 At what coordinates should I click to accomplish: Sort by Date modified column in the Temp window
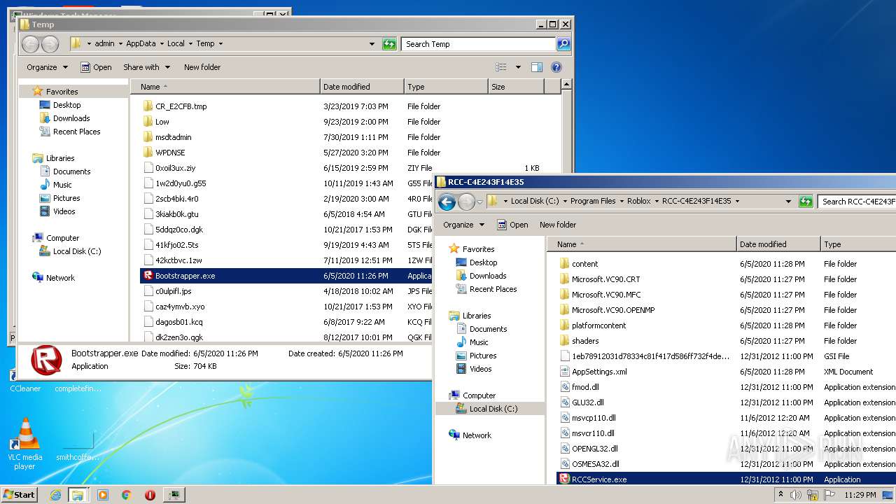click(362, 87)
